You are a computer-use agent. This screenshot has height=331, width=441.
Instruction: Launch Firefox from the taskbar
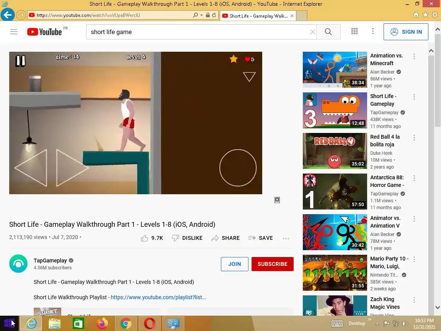pos(102,324)
